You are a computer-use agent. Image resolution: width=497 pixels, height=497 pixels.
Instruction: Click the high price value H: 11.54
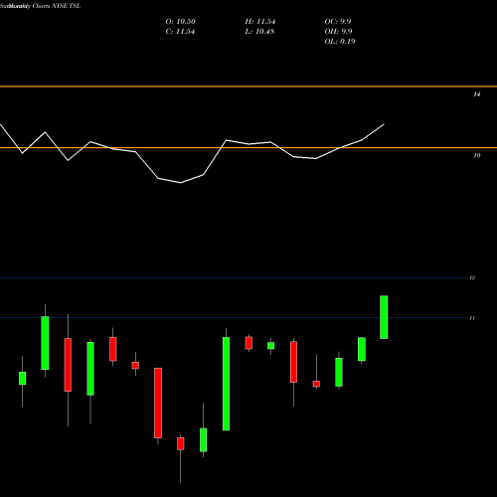(260, 22)
